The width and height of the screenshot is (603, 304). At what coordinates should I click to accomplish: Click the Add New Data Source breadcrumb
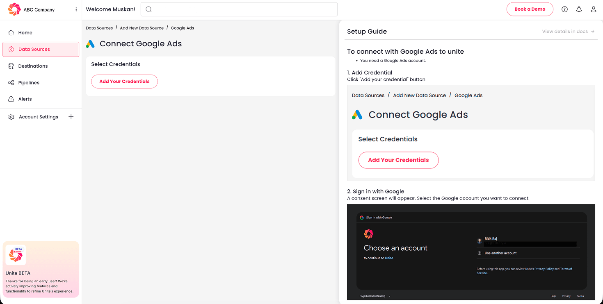[142, 28]
